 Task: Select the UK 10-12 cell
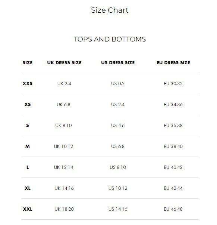(x=63, y=147)
